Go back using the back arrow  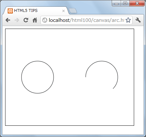click(x=8, y=20)
